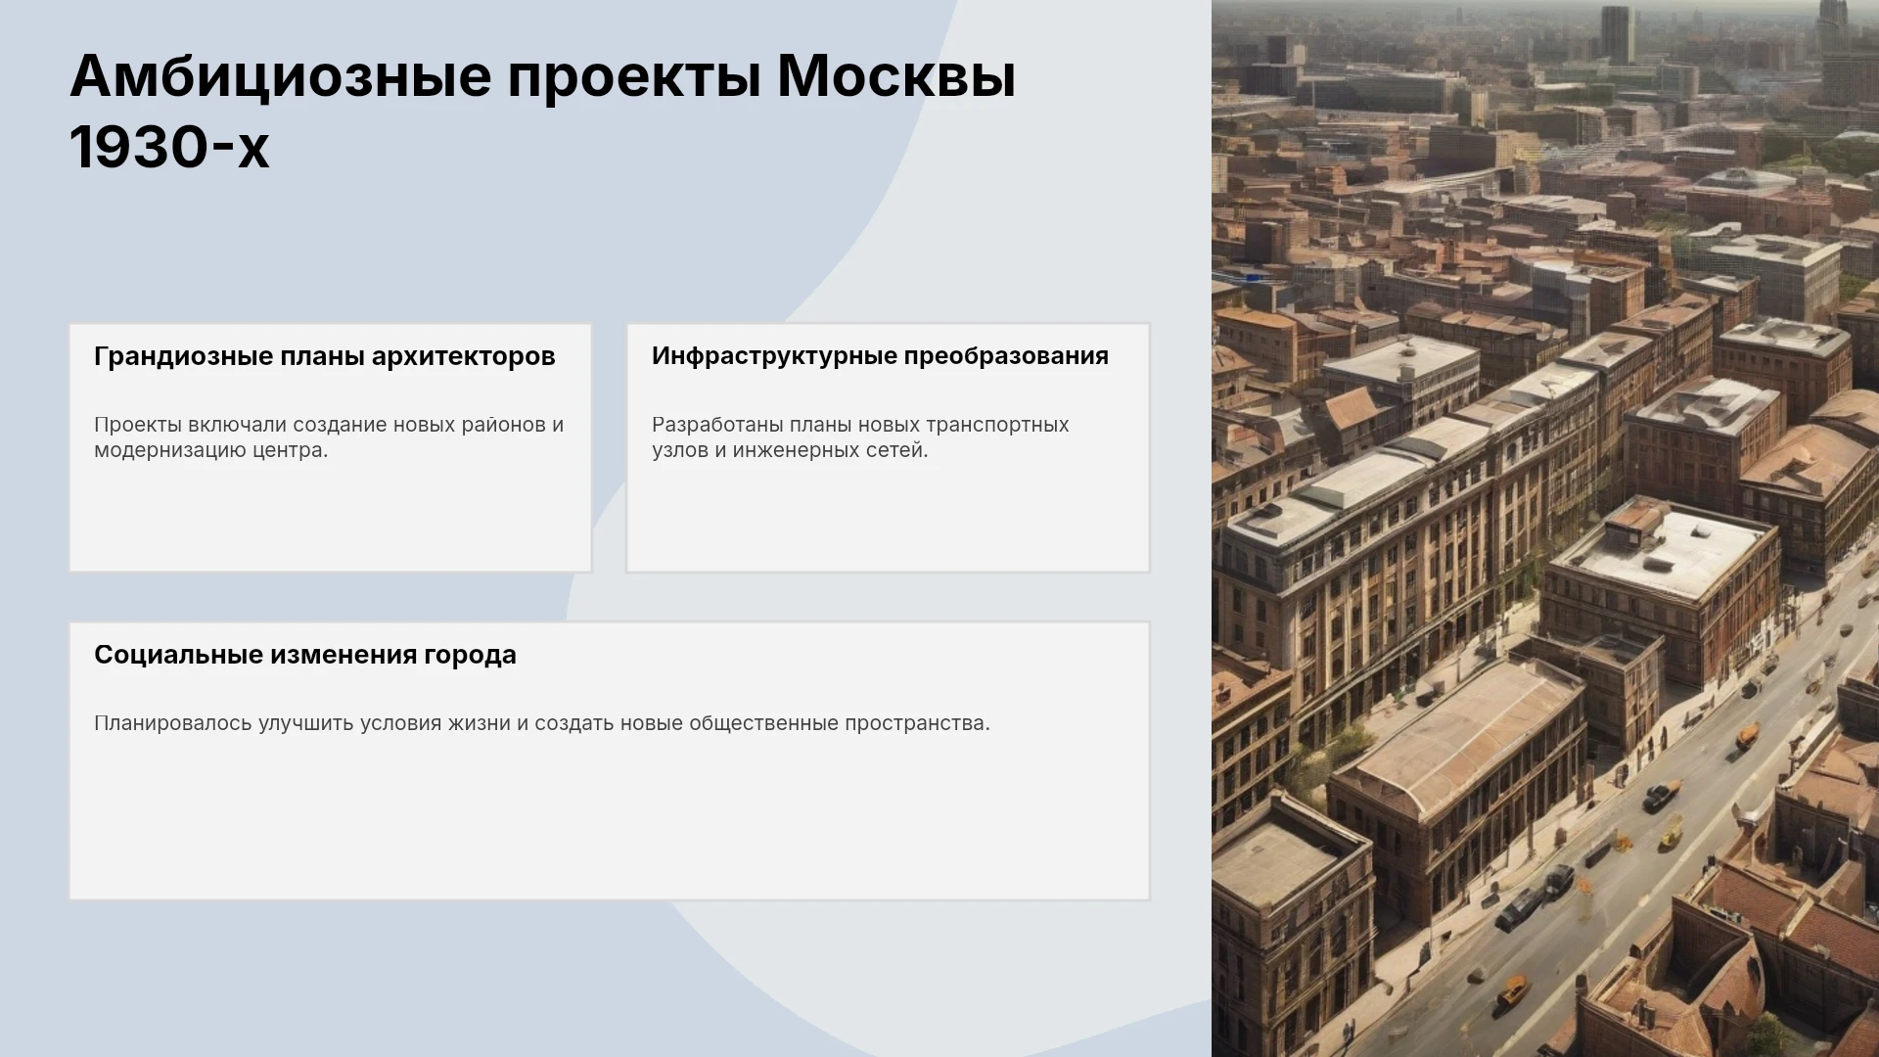Click empty area inside the infrastructure card
1879x1057 pixels.
point(888,519)
